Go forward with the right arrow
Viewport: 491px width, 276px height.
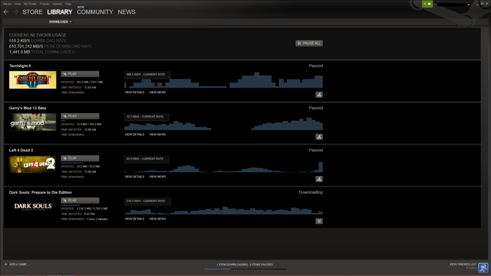16,12
